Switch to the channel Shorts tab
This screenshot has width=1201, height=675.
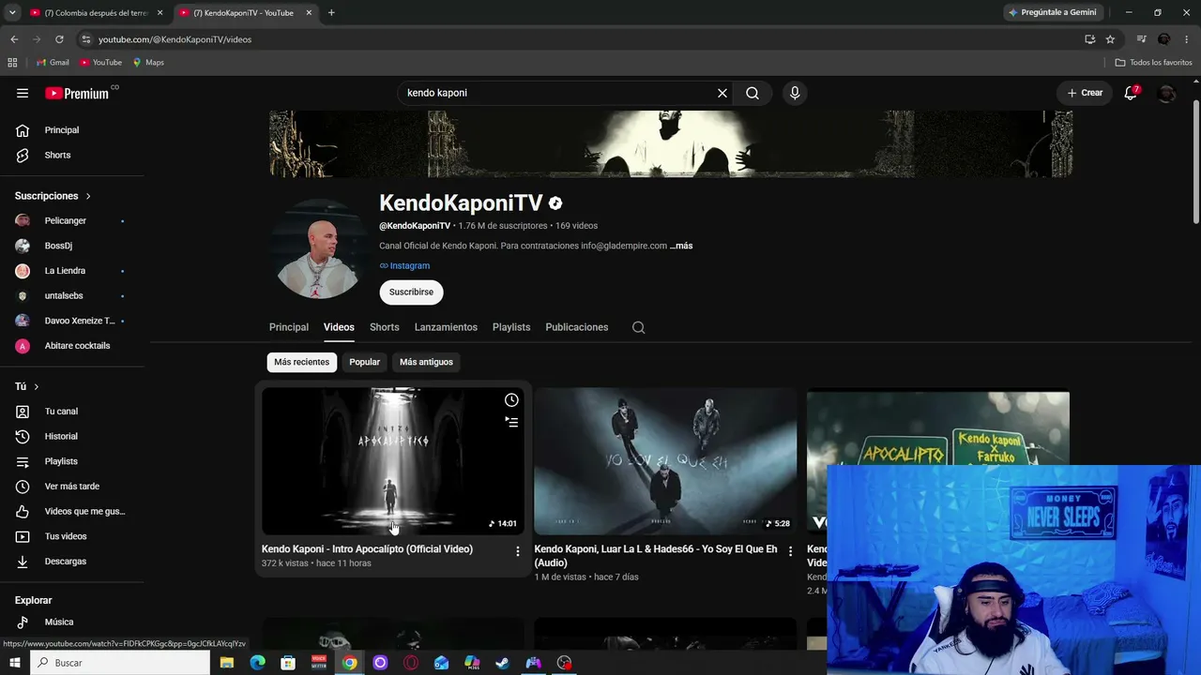[x=385, y=327]
